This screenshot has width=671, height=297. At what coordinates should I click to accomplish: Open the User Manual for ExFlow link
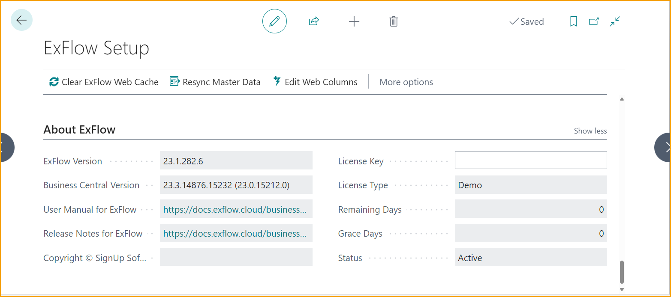click(235, 210)
